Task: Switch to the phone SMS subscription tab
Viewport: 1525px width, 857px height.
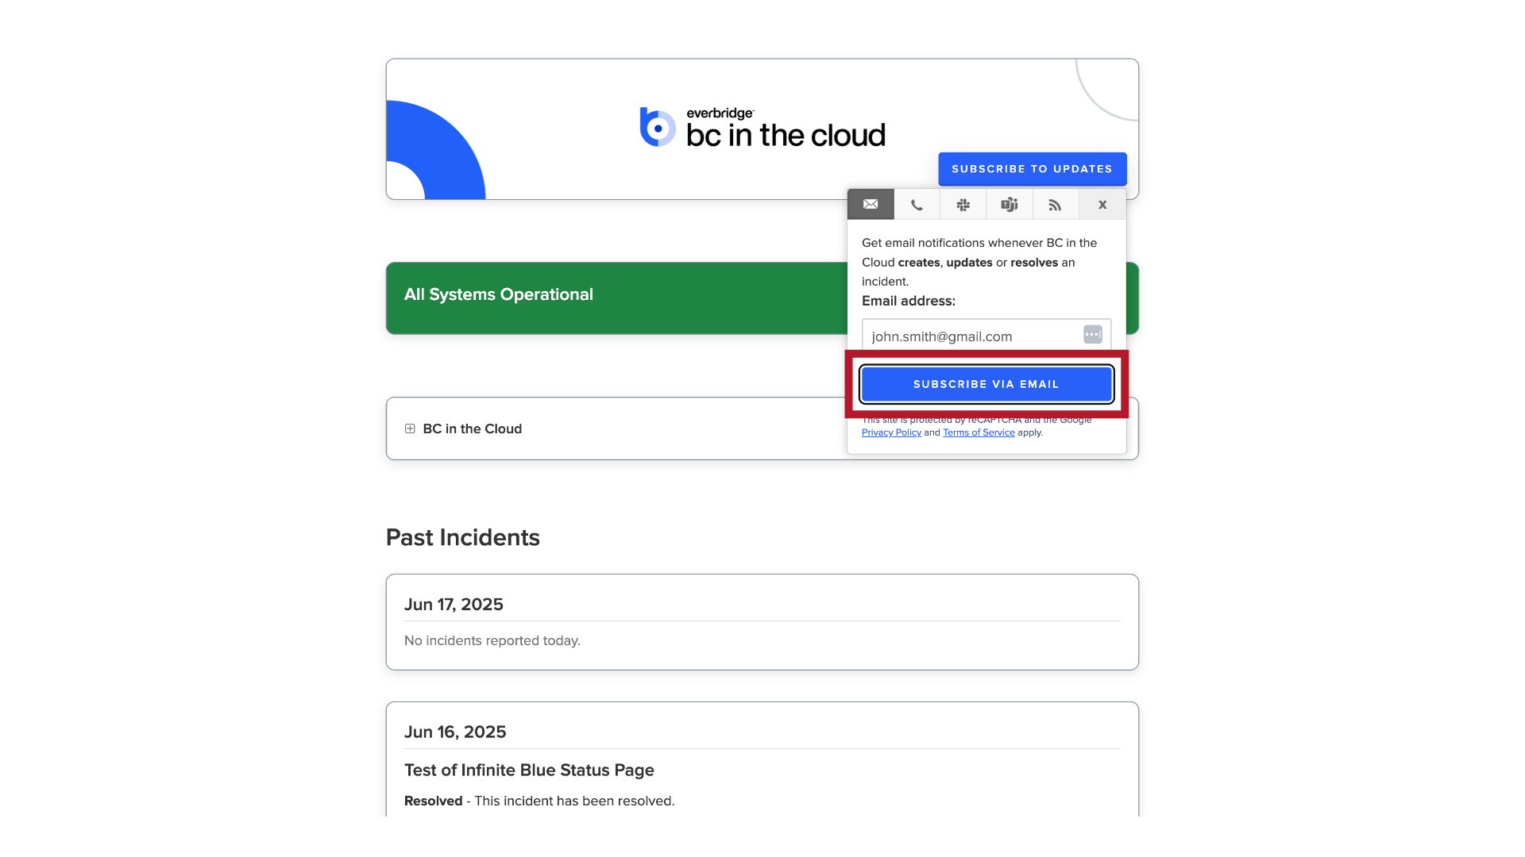Action: (917, 205)
